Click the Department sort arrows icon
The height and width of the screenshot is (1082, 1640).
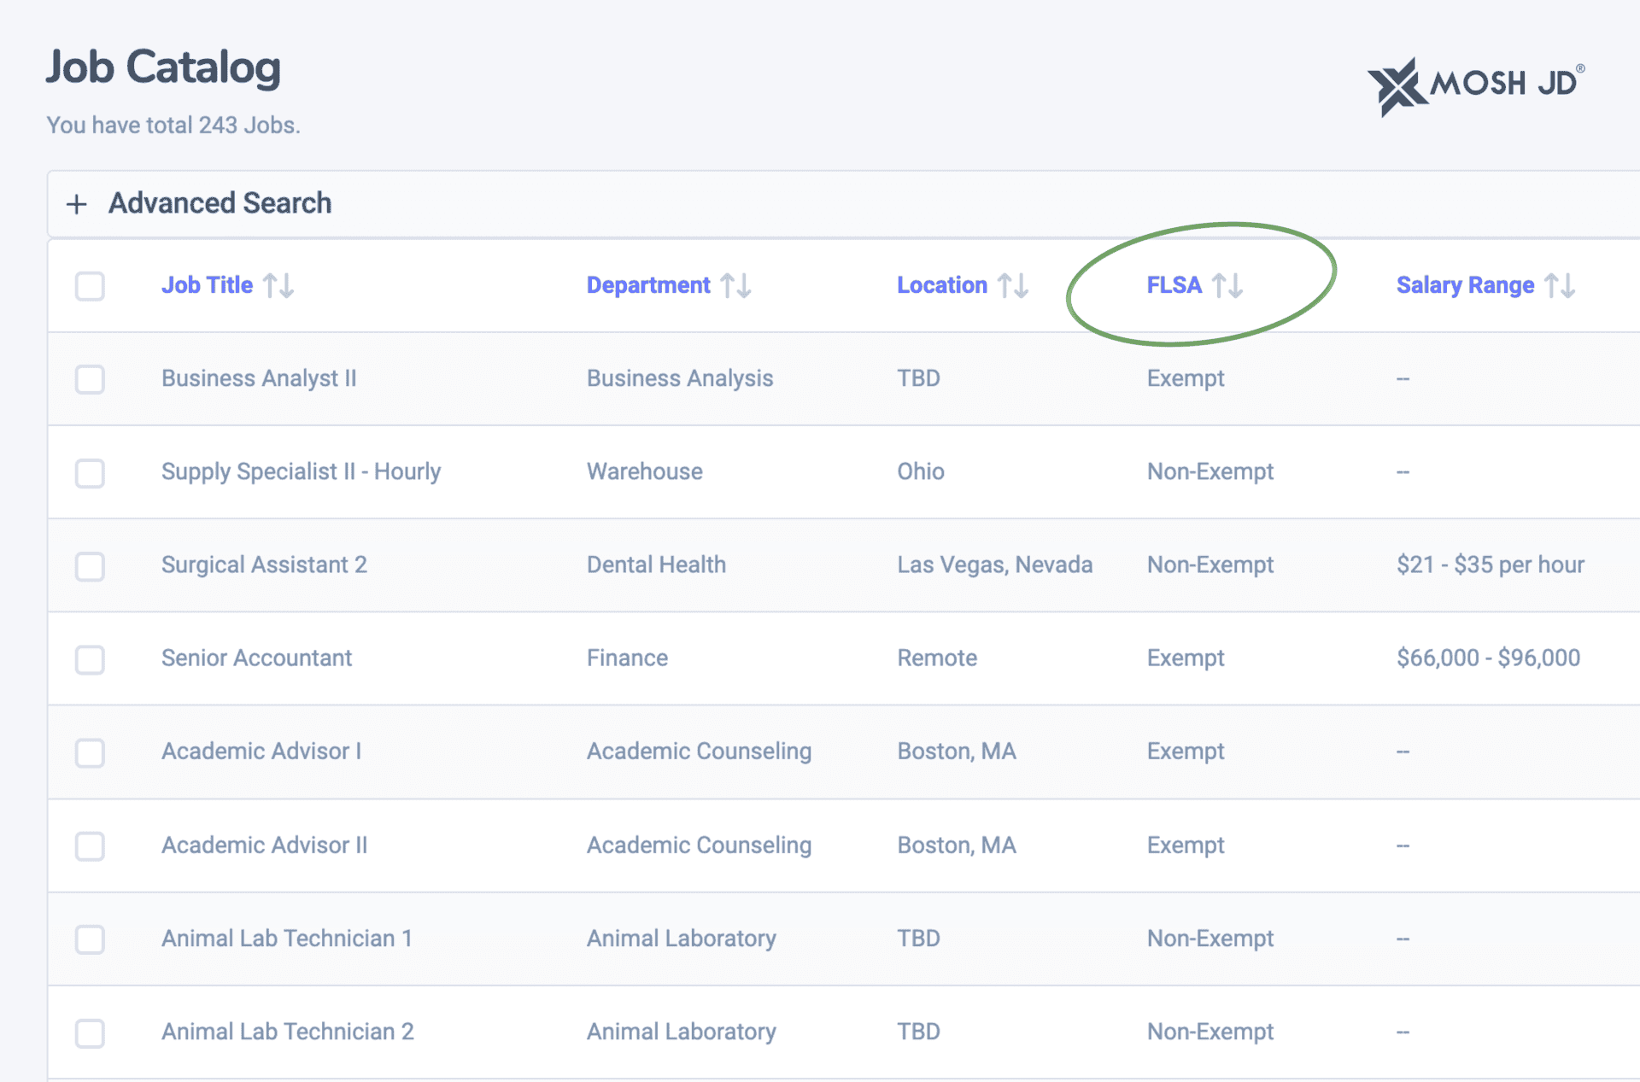(735, 285)
